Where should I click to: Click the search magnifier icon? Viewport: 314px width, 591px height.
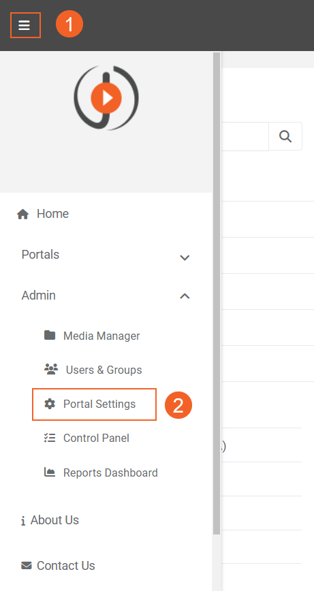coord(285,136)
